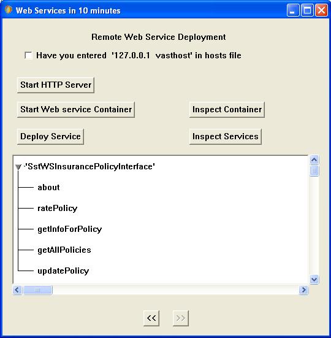The width and height of the screenshot is (331, 338).
Task: Select the ratePolicy operation
Action: (x=58, y=208)
